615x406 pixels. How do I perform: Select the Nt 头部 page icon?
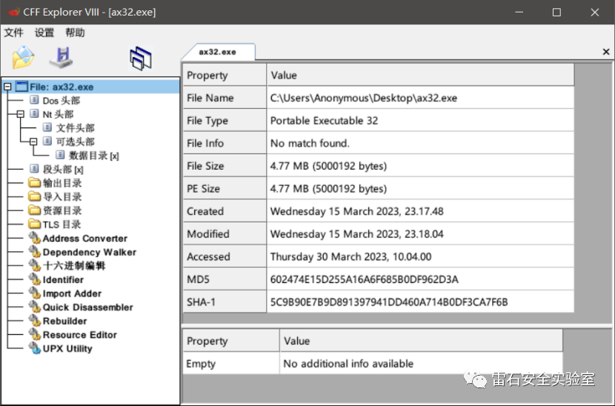pyautogui.click(x=35, y=114)
